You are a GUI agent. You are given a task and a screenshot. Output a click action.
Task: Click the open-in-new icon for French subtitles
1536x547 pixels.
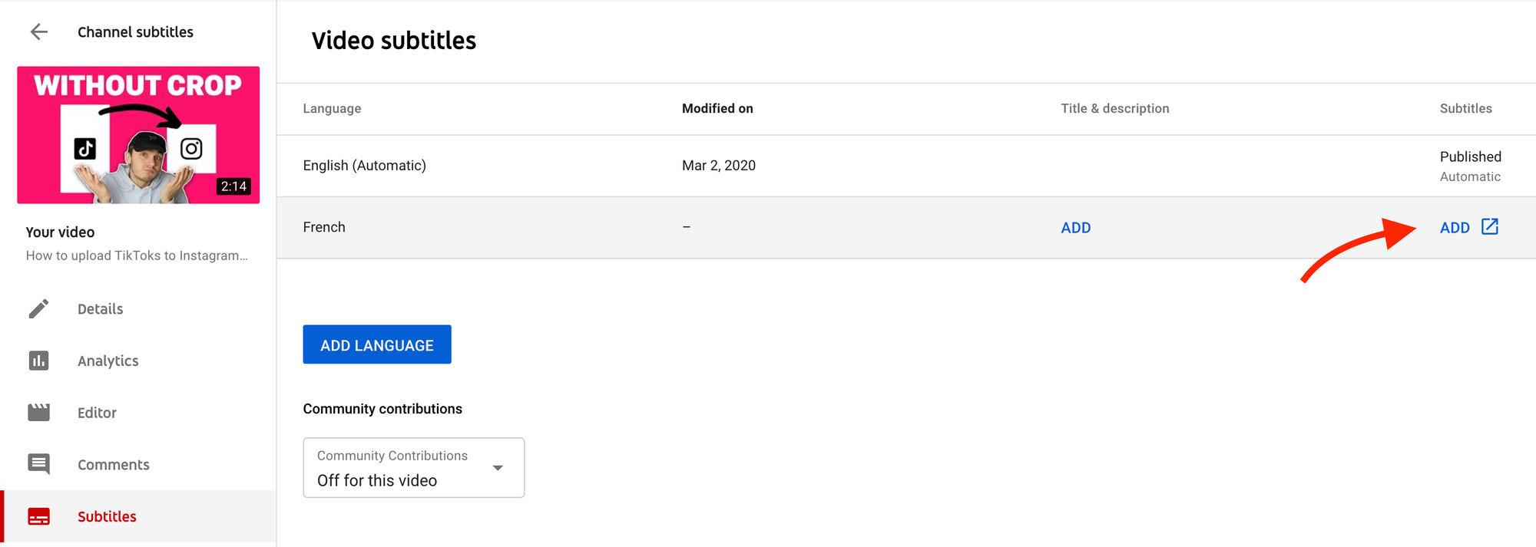pyautogui.click(x=1490, y=227)
